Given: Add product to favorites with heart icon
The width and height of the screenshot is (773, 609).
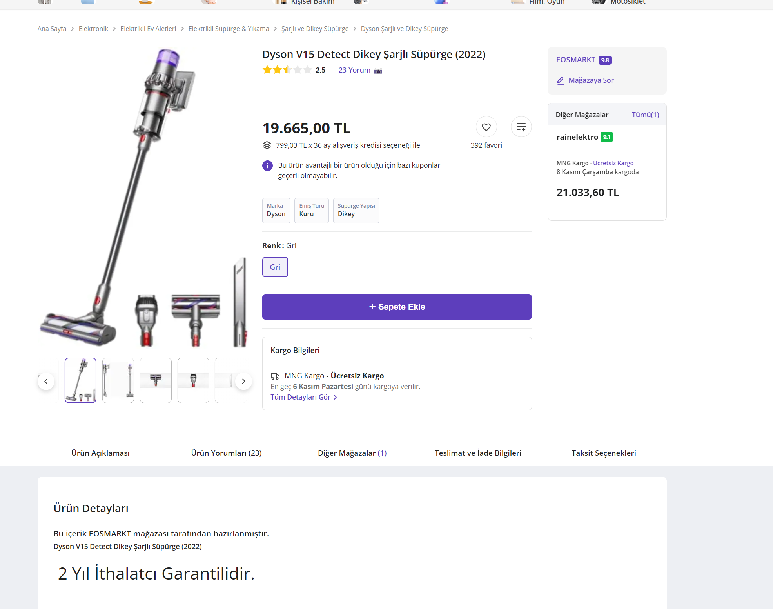Looking at the screenshot, I should pos(486,127).
